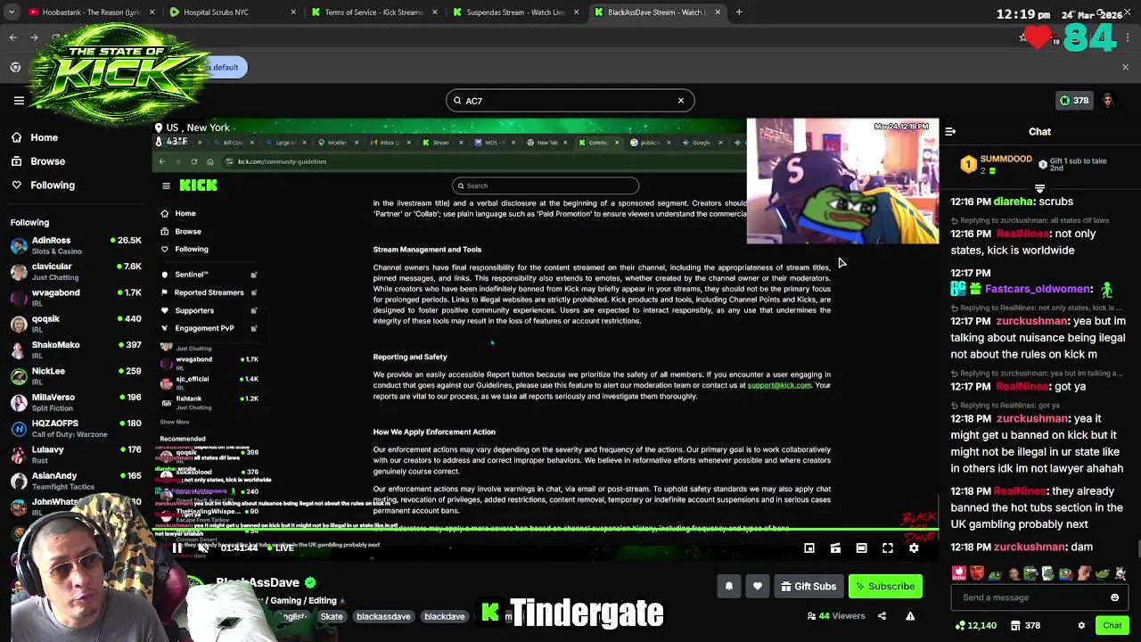Select qoqsik in Following list
Image resolution: width=1141 pixels, height=642 pixels.
[x=76, y=324]
